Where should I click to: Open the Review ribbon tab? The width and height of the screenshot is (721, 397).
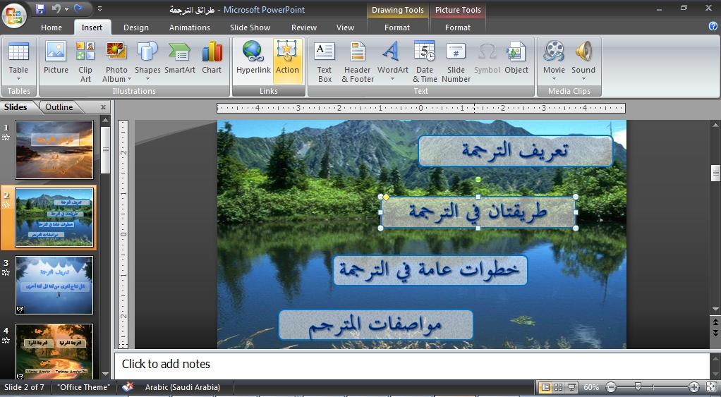coord(304,28)
